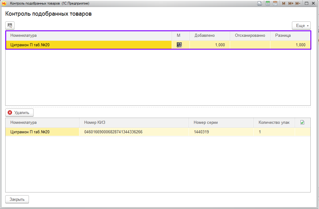Image resolution: width=319 pixels, height=209 pixels.
Task: Click the data matrix marking icon in row
Action: [x=179, y=45]
